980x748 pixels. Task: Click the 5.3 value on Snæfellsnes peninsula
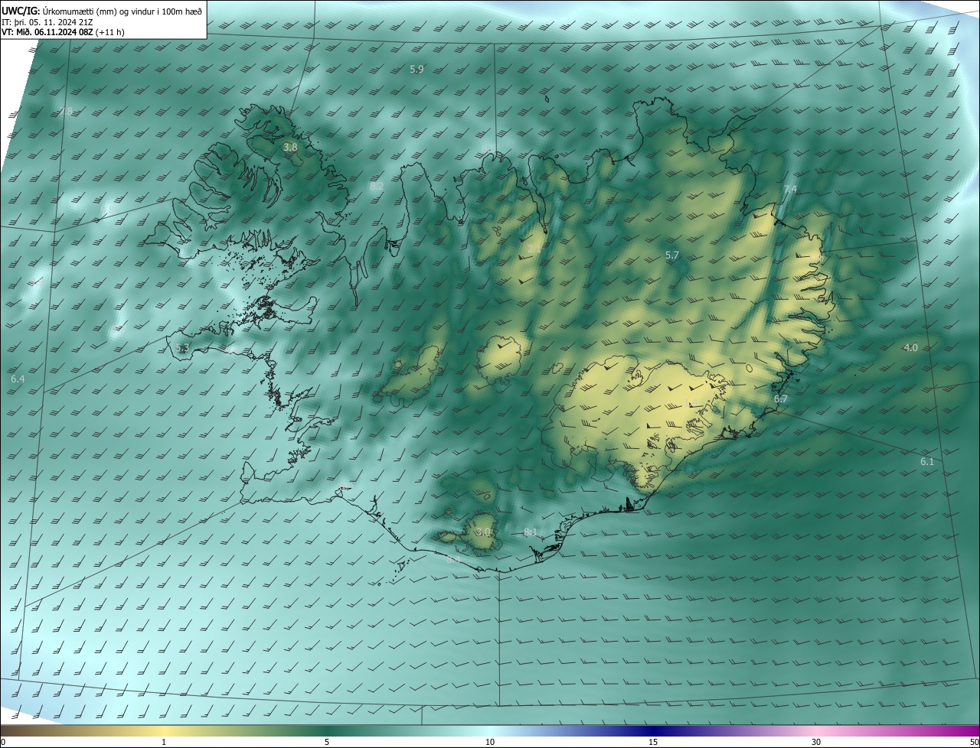point(182,348)
